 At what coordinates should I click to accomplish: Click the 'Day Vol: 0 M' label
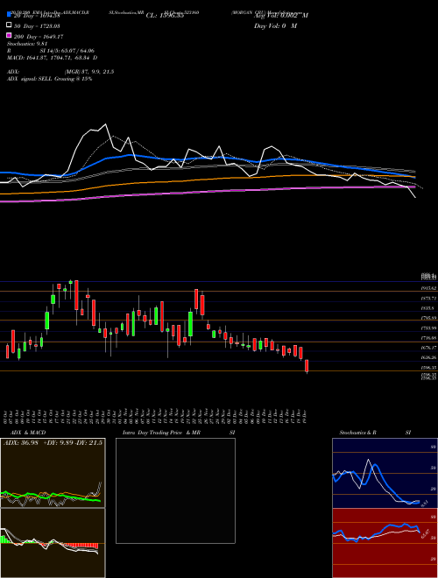pyautogui.click(x=275, y=26)
